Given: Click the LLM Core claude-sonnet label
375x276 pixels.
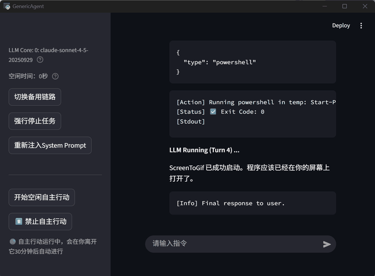Looking at the screenshot, I should pyautogui.click(x=48, y=55).
